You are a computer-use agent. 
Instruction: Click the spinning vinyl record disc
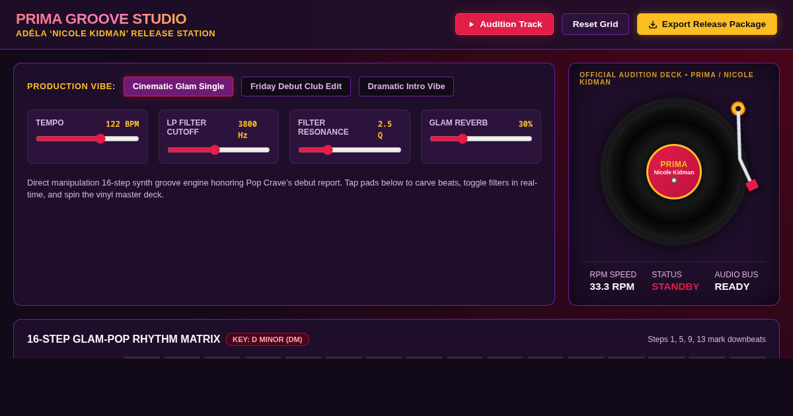pyautogui.click(x=674, y=172)
